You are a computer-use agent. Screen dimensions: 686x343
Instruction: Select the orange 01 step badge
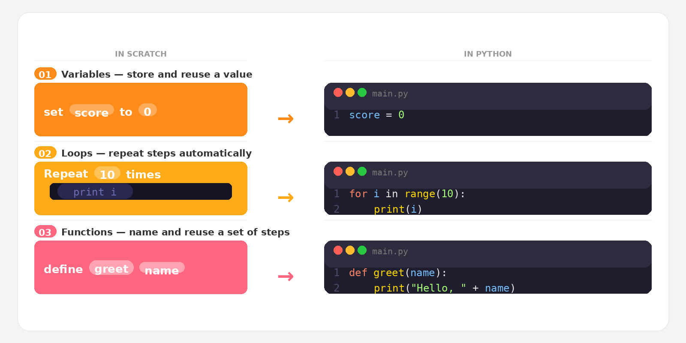[45, 74]
